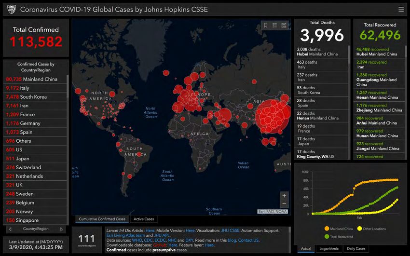Select Netherlands in confirmed cases list
410x256 pixels.
35,176
